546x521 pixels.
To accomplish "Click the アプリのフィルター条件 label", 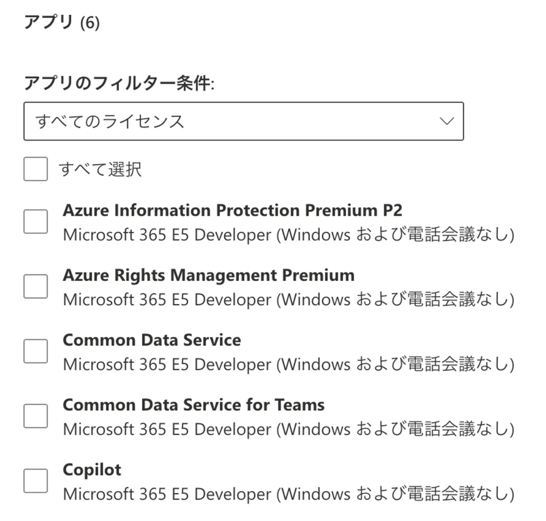I will click(119, 84).
